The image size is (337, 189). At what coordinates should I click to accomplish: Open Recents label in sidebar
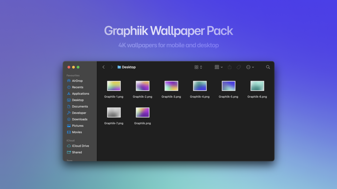coord(77,87)
